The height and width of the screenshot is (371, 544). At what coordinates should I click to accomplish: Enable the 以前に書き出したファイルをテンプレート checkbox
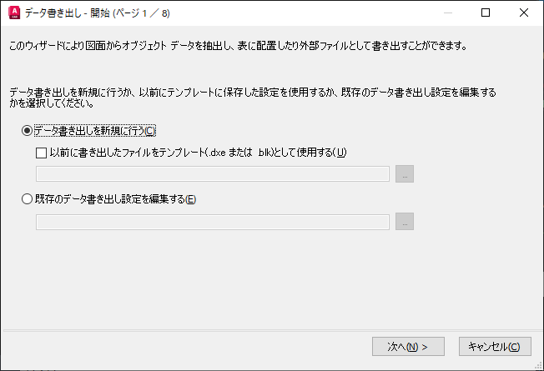(x=41, y=153)
